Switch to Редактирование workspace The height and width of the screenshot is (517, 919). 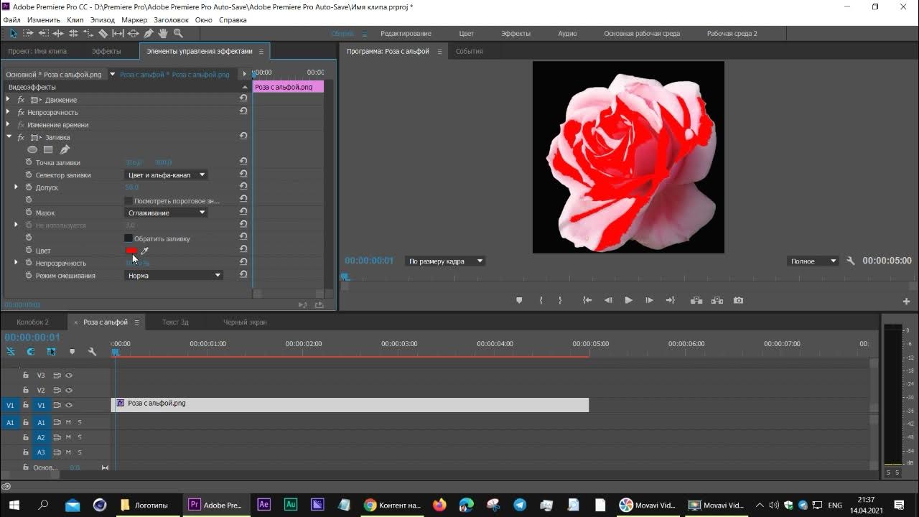(406, 34)
